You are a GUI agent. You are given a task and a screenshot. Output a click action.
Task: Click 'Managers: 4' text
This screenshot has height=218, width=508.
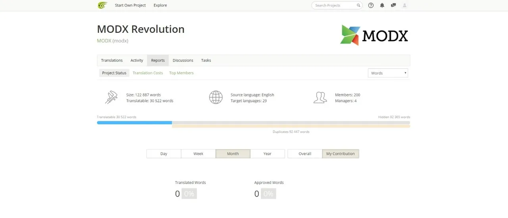coord(346,101)
